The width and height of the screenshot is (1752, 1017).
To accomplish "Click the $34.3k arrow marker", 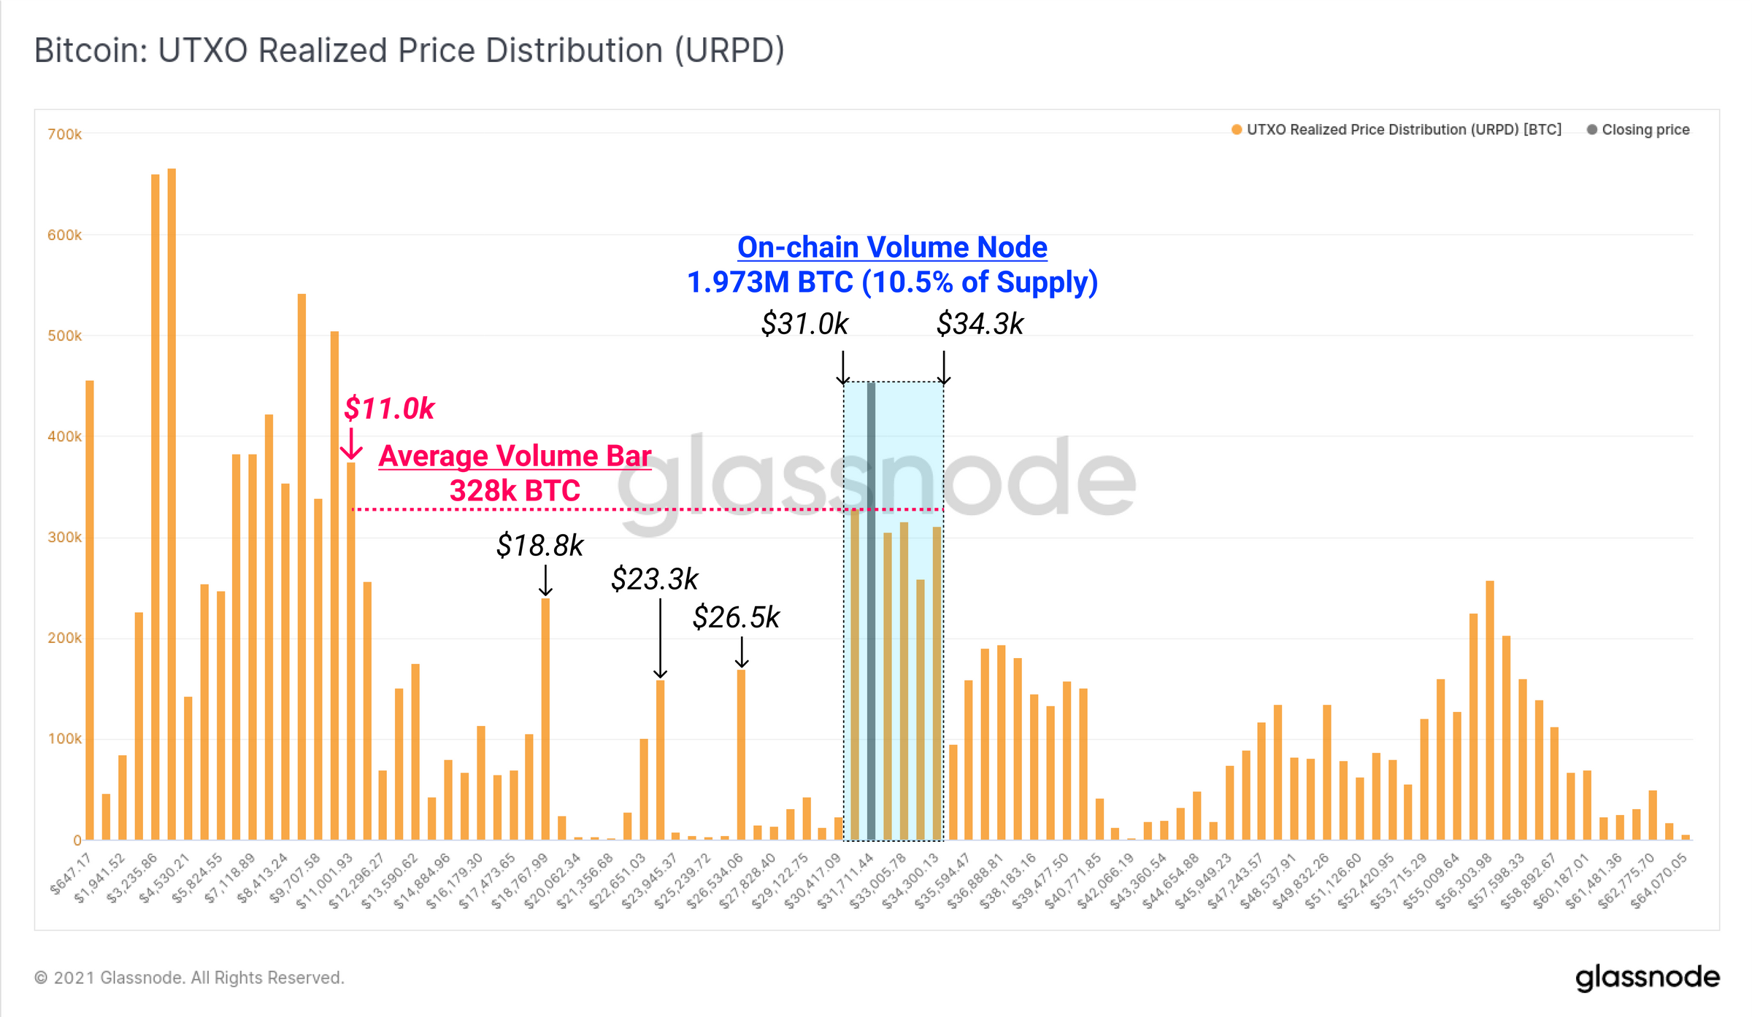I will point(944,368).
